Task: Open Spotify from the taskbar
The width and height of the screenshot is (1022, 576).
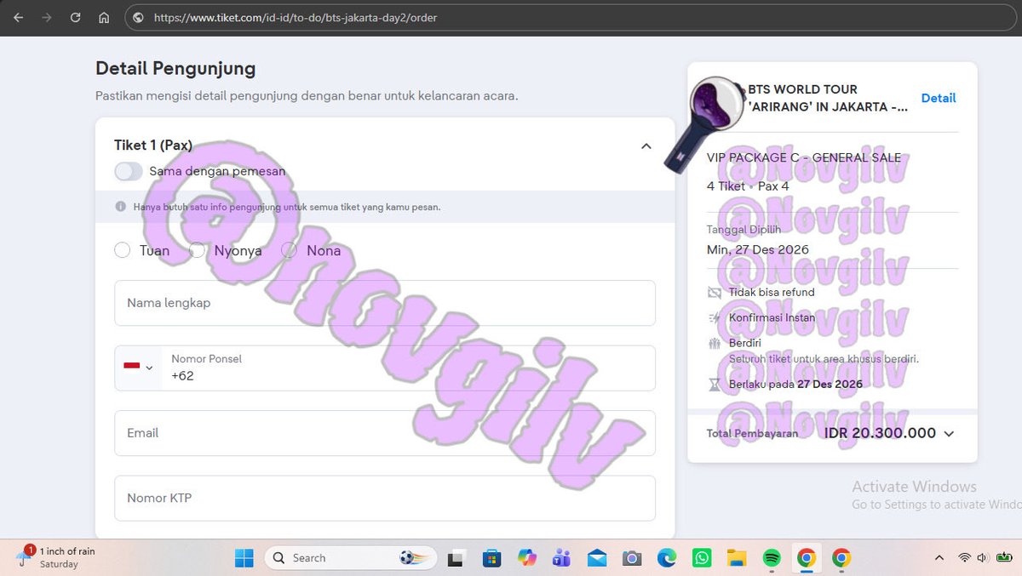Action: (x=772, y=558)
